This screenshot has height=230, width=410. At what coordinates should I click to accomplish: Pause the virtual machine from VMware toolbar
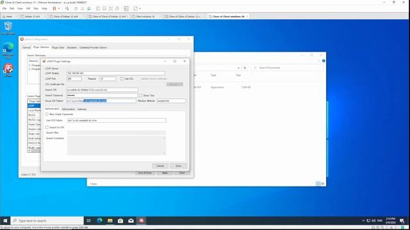(x=54, y=8)
